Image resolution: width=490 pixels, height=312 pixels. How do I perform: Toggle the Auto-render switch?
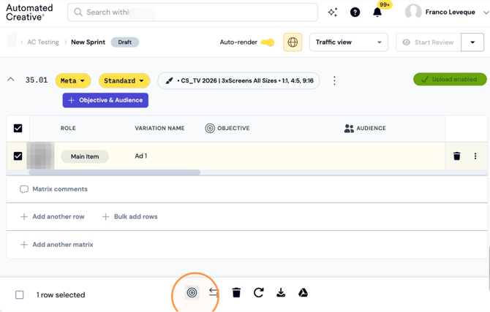(x=268, y=42)
